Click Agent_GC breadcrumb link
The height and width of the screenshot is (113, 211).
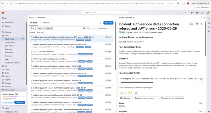point(32,18)
